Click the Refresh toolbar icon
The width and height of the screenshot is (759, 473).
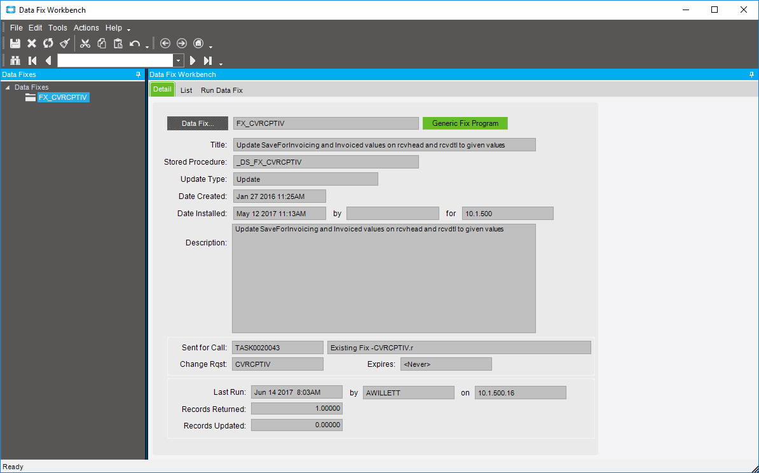(48, 44)
